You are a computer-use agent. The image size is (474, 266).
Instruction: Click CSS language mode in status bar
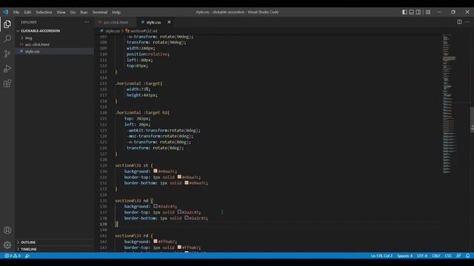448,256
